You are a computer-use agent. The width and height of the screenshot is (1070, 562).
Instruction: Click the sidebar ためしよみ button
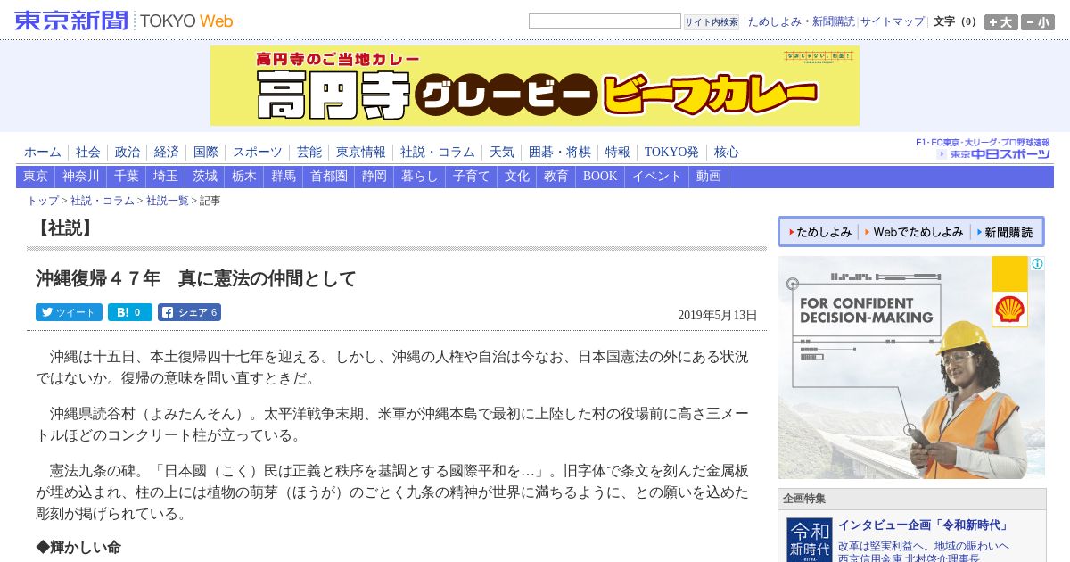tap(819, 232)
